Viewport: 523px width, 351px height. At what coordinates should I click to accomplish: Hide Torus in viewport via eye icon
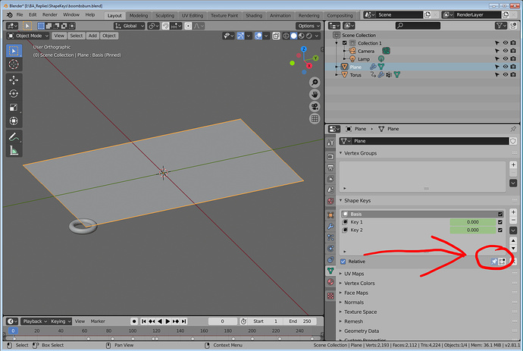click(x=506, y=75)
